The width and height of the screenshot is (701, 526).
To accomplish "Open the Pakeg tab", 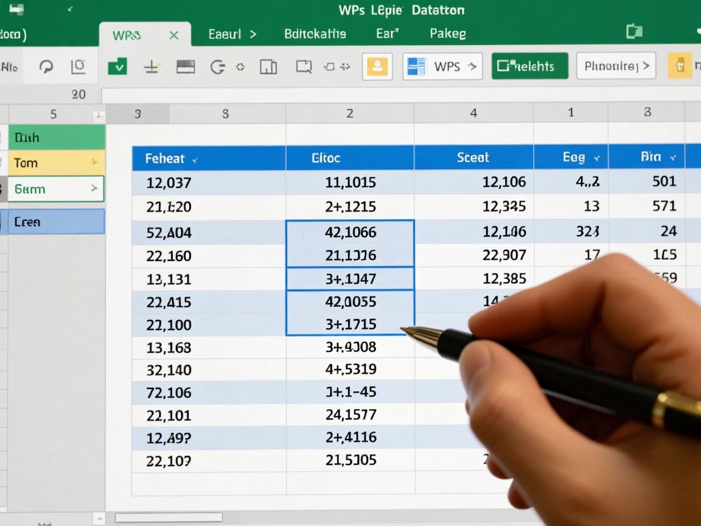I will click(447, 34).
